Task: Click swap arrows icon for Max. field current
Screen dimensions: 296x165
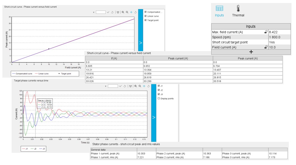Action: (x=266, y=32)
